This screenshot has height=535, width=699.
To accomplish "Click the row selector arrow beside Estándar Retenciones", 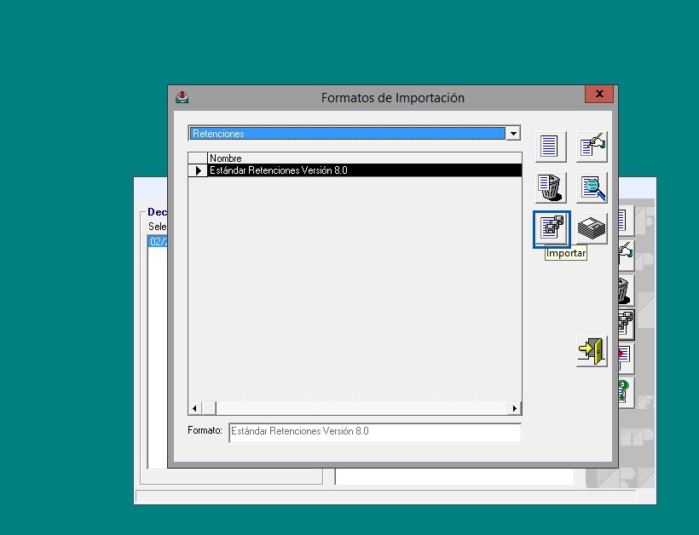I will [198, 170].
